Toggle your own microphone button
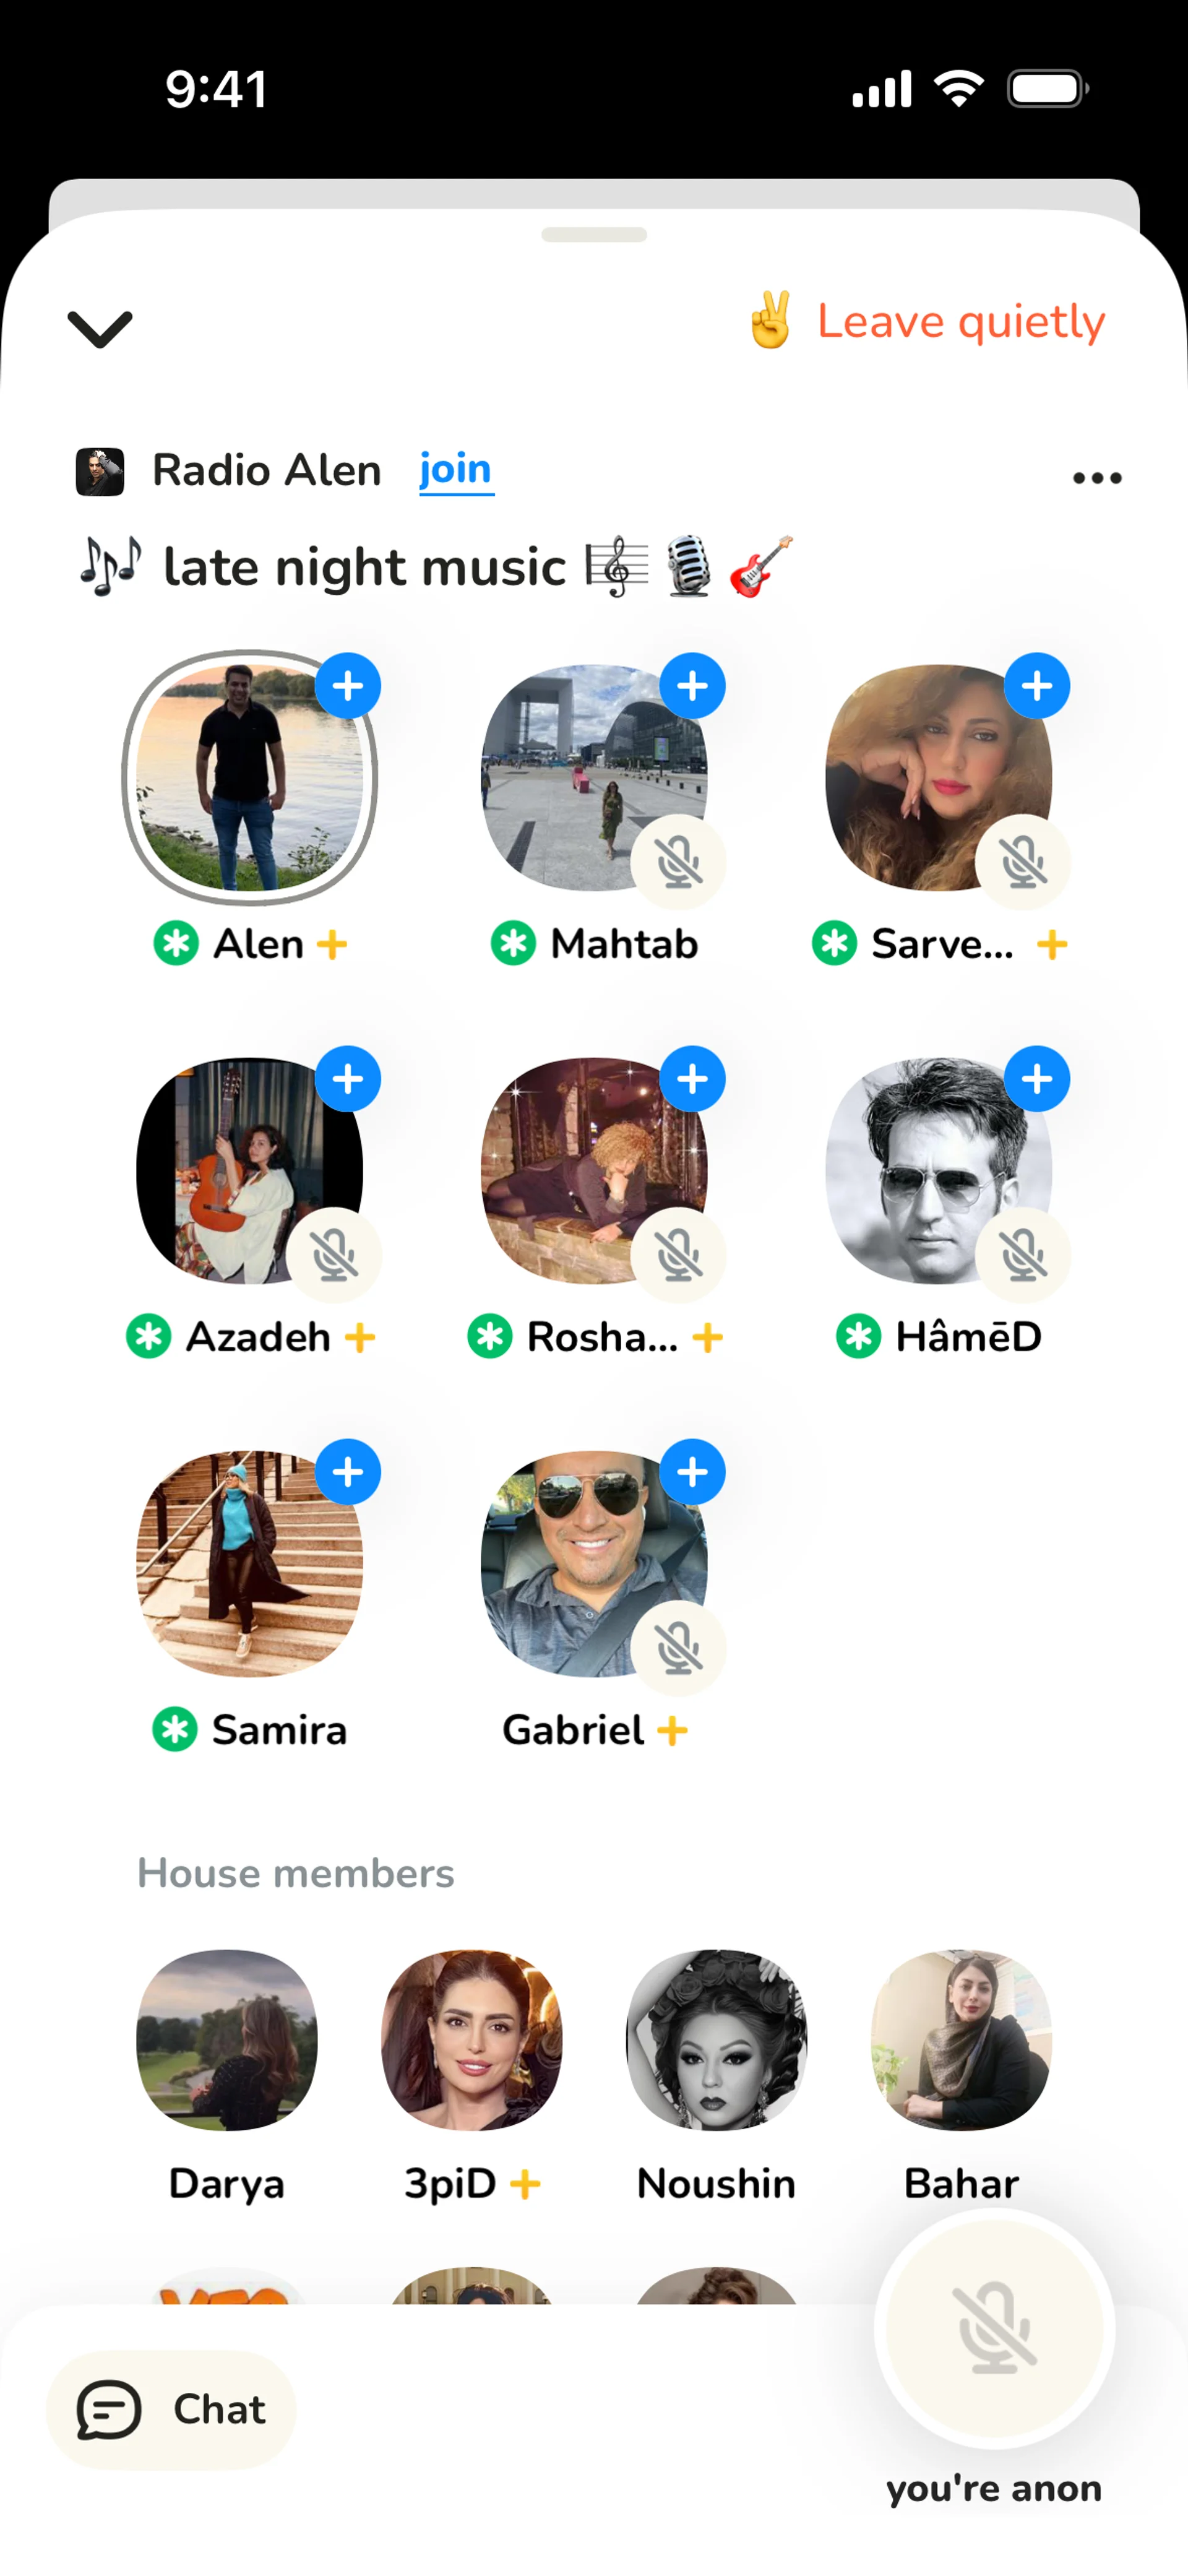This screenshot has height=2576, width=1188. [995, 2329]
